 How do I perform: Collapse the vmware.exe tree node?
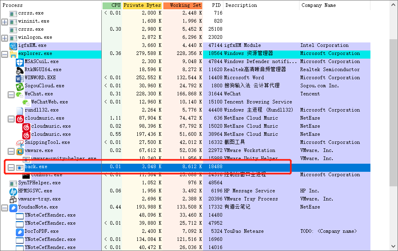11,151
